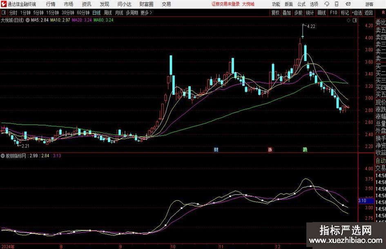The width and height of the screenshot is (386, 249).
Task: Switch to the 月线 monthly period
Action: click(119, 13)
